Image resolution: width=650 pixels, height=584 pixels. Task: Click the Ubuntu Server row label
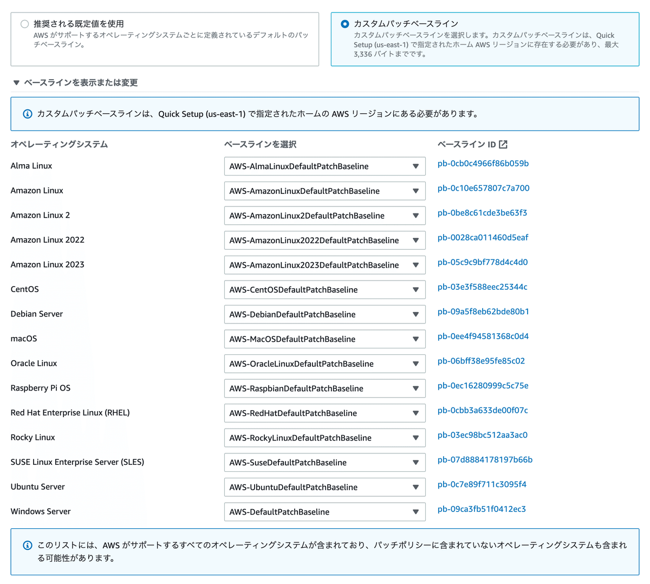[x=38, y=486]
